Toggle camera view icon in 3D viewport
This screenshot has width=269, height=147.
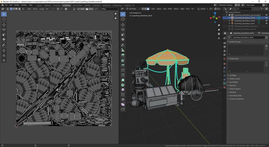coord(218,34)
